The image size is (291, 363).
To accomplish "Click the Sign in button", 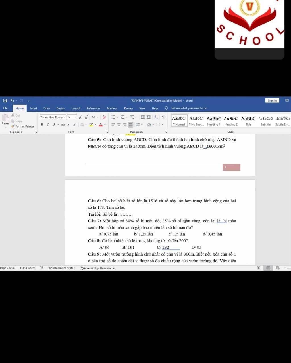I will [272, 100].
